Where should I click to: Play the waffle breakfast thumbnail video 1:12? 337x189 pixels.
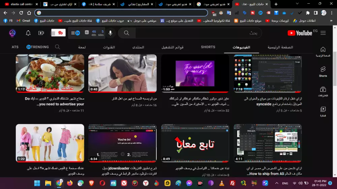(50, 73)
